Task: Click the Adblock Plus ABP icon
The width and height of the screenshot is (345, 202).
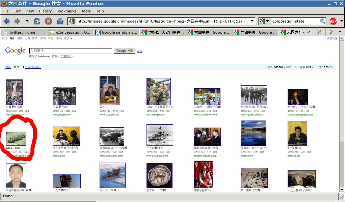Action: coord(333,21)
